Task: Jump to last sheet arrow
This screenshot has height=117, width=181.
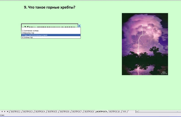Action: 8,111
